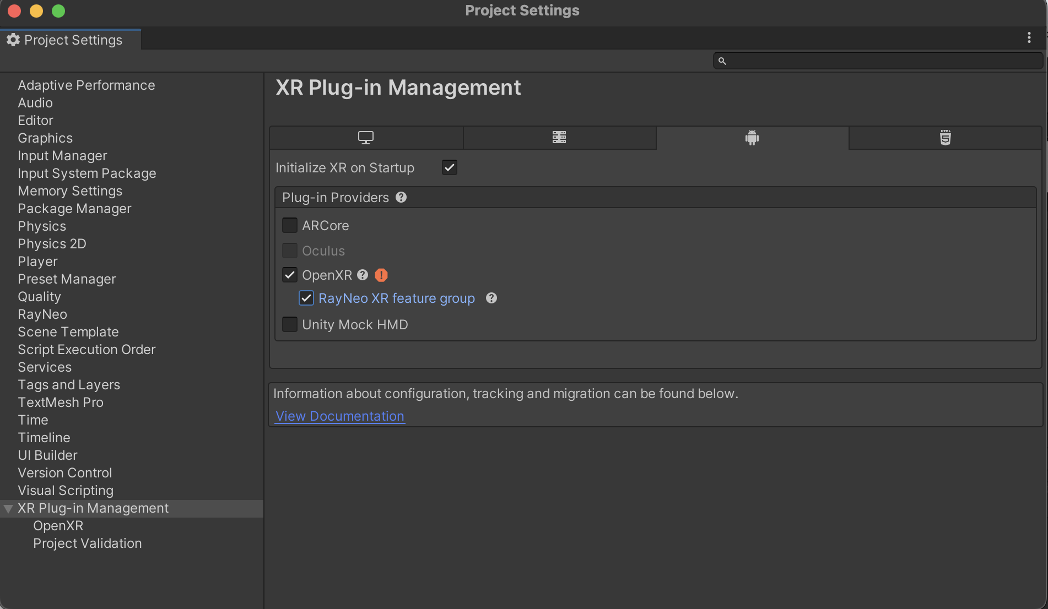The width and height of the screenshot is (1048, 609).
Task: Collapse the XR Plug-in Management tree arrow
Action: tap(8, 509)
